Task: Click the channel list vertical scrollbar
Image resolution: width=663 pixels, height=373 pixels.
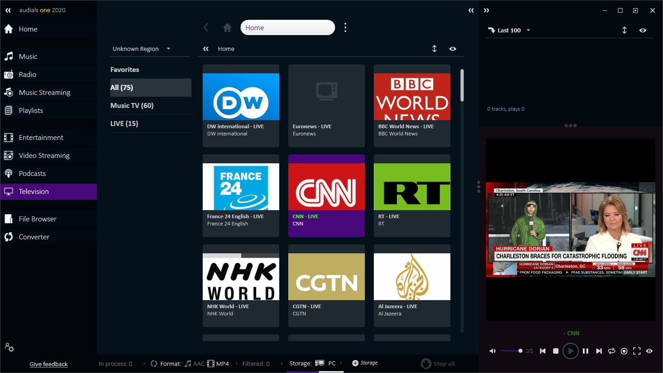Action: 462,85
